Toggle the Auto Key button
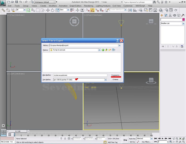The height and width of the screenshot is (144, 186). tap(132, 139)
